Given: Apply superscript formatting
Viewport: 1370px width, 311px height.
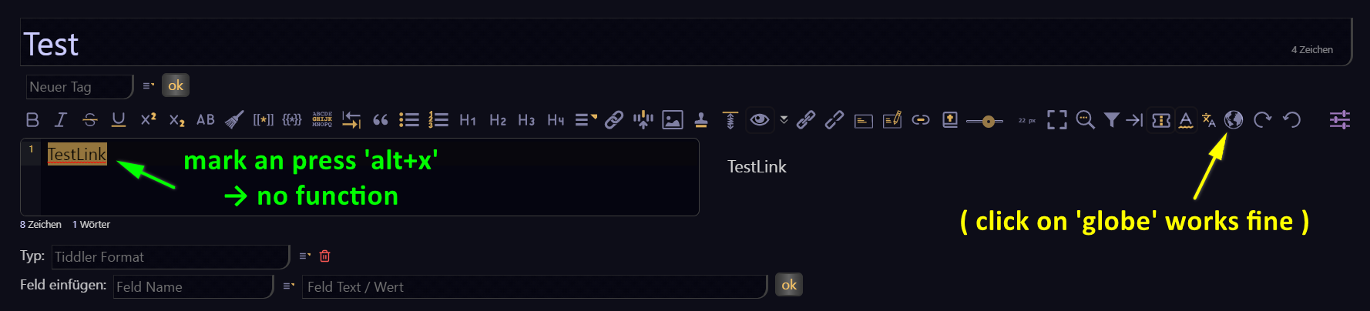Looking at the screenshot, I should [x=148, y=119].
